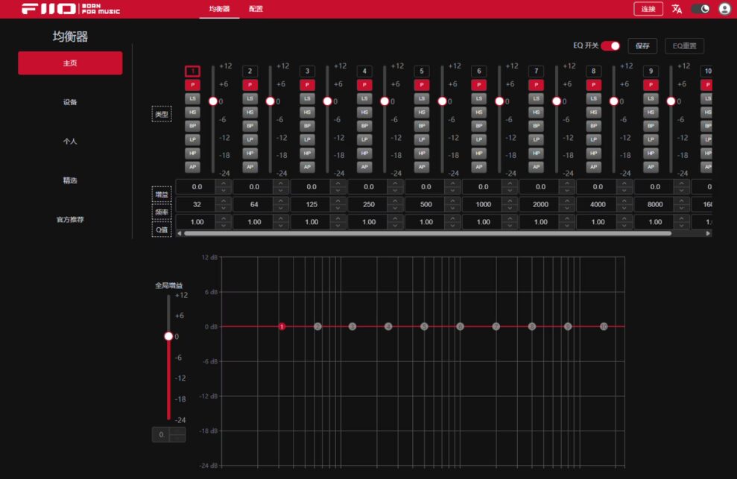Increase the 32 Hz frequency with up arrow

point(223,200)
